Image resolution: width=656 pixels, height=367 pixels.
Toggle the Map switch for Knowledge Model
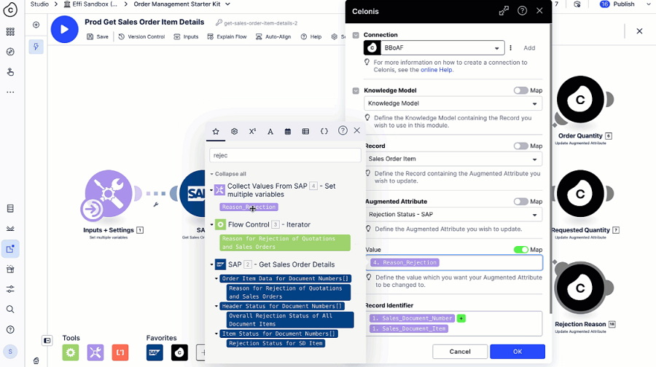[x=520, y=91]
